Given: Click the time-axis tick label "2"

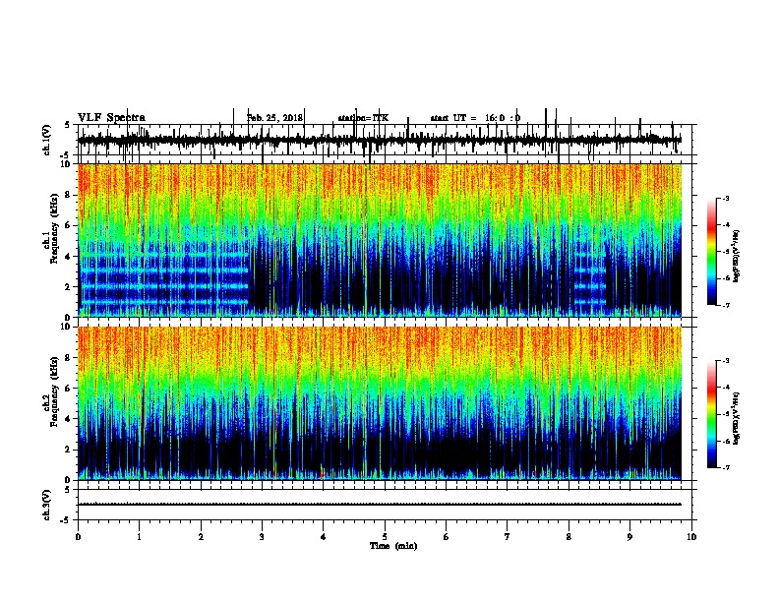Looking at the screenshot, I should [x=201, y=537].
